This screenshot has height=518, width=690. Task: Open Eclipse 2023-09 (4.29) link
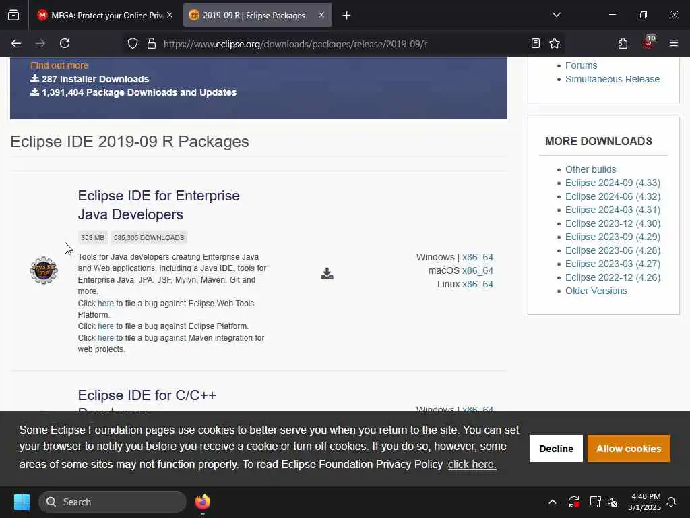[x=613, y=237]
